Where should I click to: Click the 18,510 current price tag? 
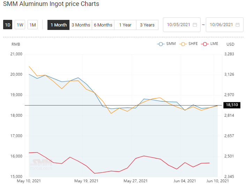click(x=232, y=105)
